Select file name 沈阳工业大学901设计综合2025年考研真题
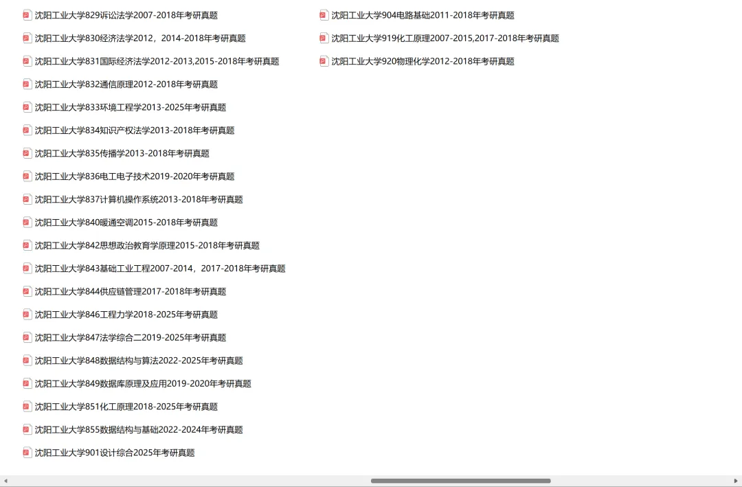Viewport: 742px width, 487px height. [x=115, y=453]
